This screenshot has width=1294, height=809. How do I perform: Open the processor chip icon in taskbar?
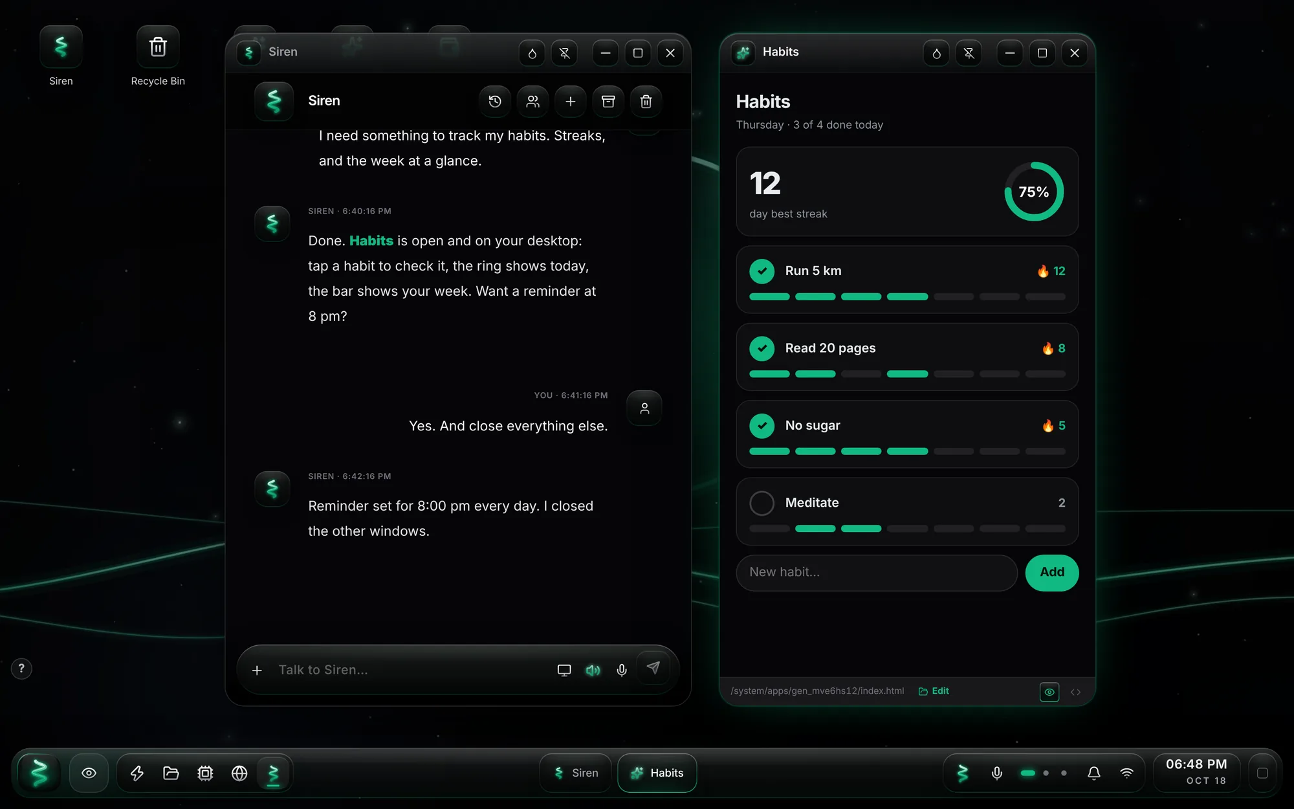[x=205, y=773]
